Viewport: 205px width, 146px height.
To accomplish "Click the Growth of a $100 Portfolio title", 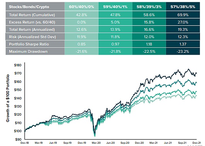I will click(8, 98).
